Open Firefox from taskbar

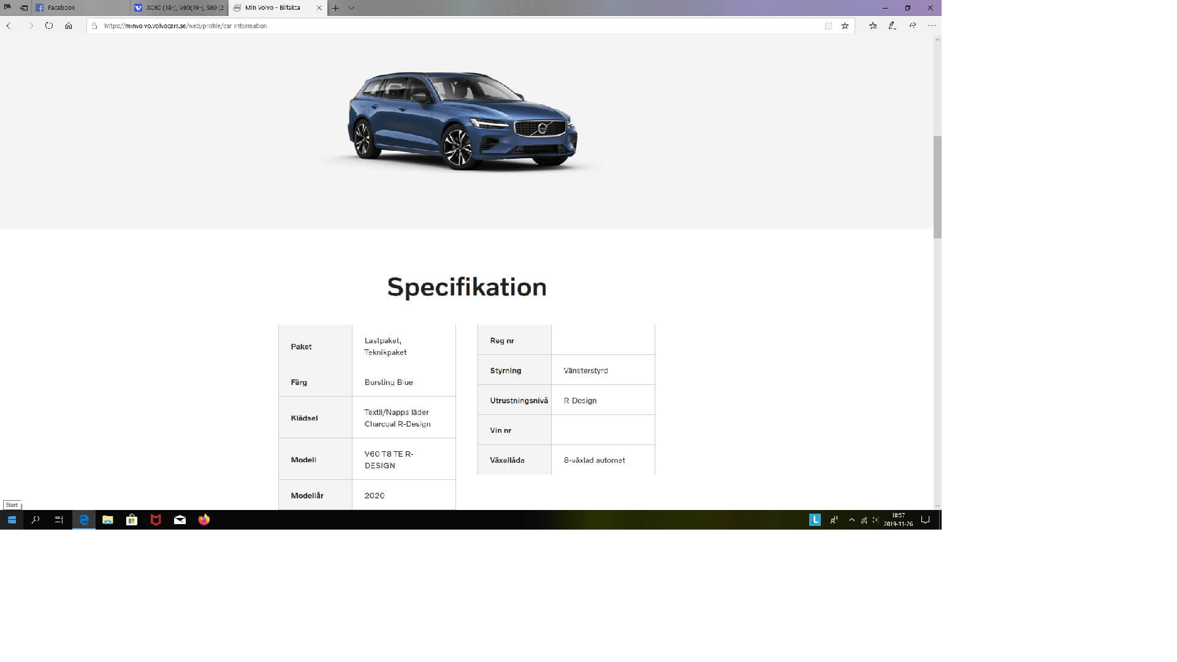pyautogui.click(x=204, y=520)
